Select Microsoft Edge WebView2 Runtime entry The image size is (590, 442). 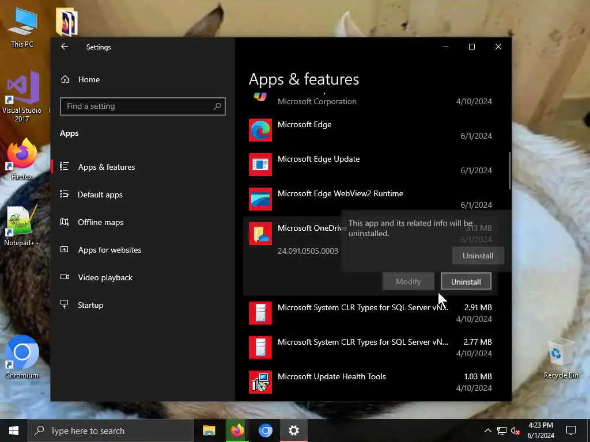tap(370, 199)
